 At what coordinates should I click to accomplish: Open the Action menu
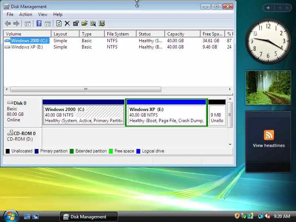click(26, 14)
